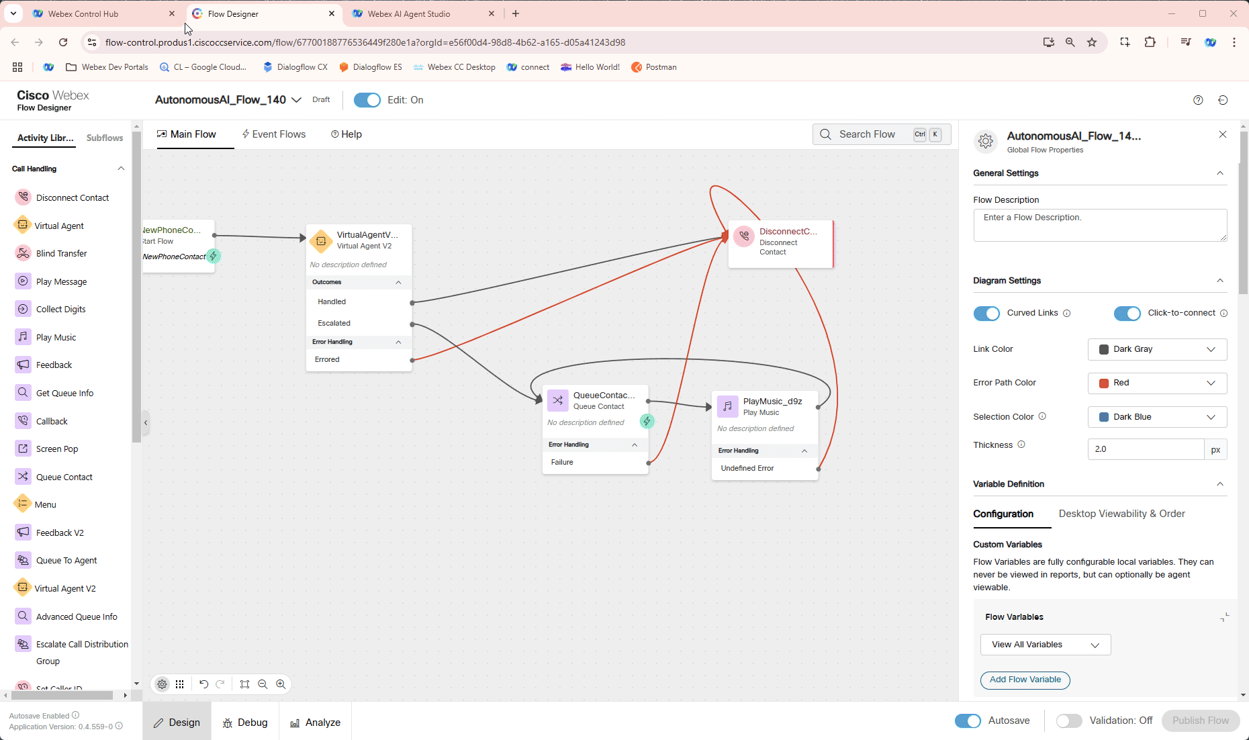Open flow version history icon at top right
Image resolution: width=1249 pixels, height=740 pixels.
1223,100
